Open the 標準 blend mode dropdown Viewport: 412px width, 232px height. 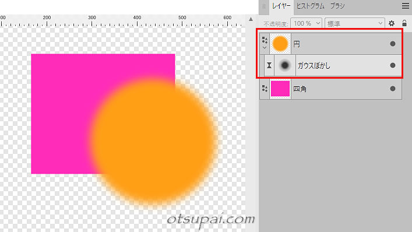click(355, 23)
